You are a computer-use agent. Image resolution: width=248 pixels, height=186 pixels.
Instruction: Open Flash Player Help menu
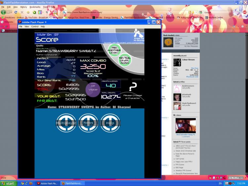43,26
